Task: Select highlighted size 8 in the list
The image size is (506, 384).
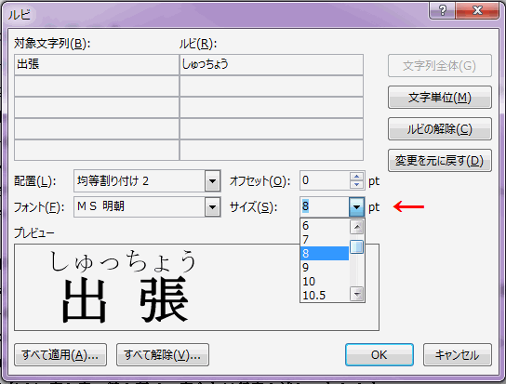Action: 325,253
